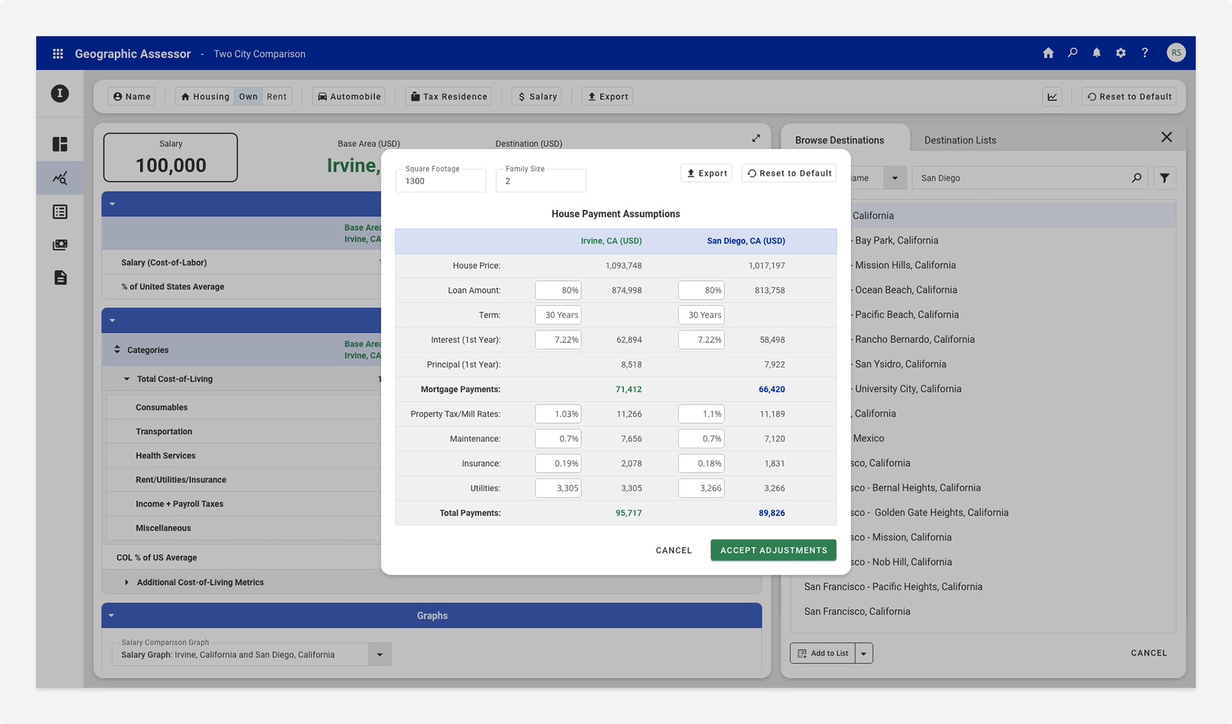Viewport: 1232px width, 724px height.
Task: Open the apps grid menu icon
Action: pyautogui.click(x=58, y=54)
